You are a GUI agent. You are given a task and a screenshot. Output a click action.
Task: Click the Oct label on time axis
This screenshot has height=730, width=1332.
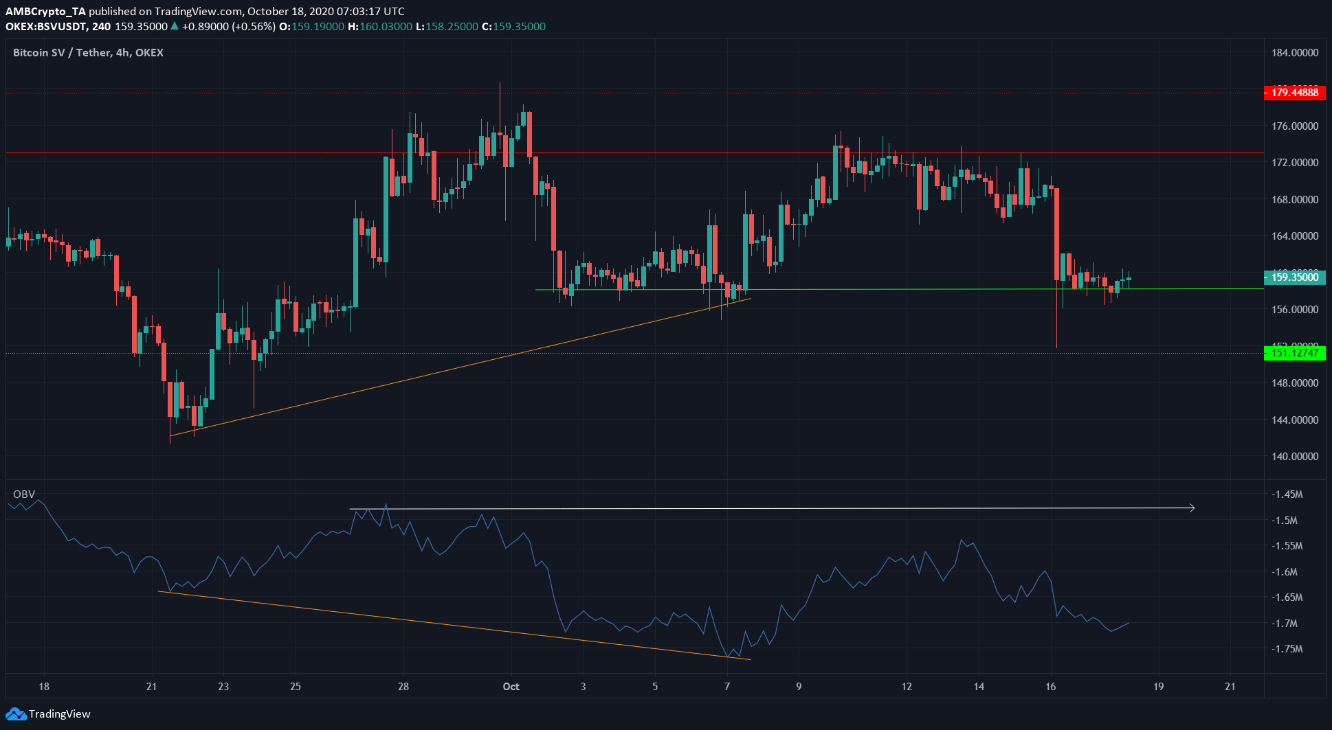click(511, 687)
